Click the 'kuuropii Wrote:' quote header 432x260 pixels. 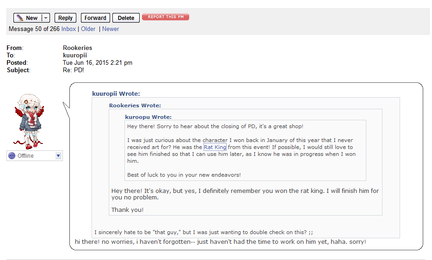[x=116, y=94]
